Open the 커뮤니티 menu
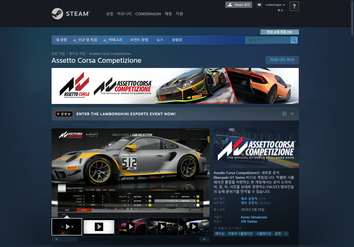The image size is (354, 247). (124, 14)
